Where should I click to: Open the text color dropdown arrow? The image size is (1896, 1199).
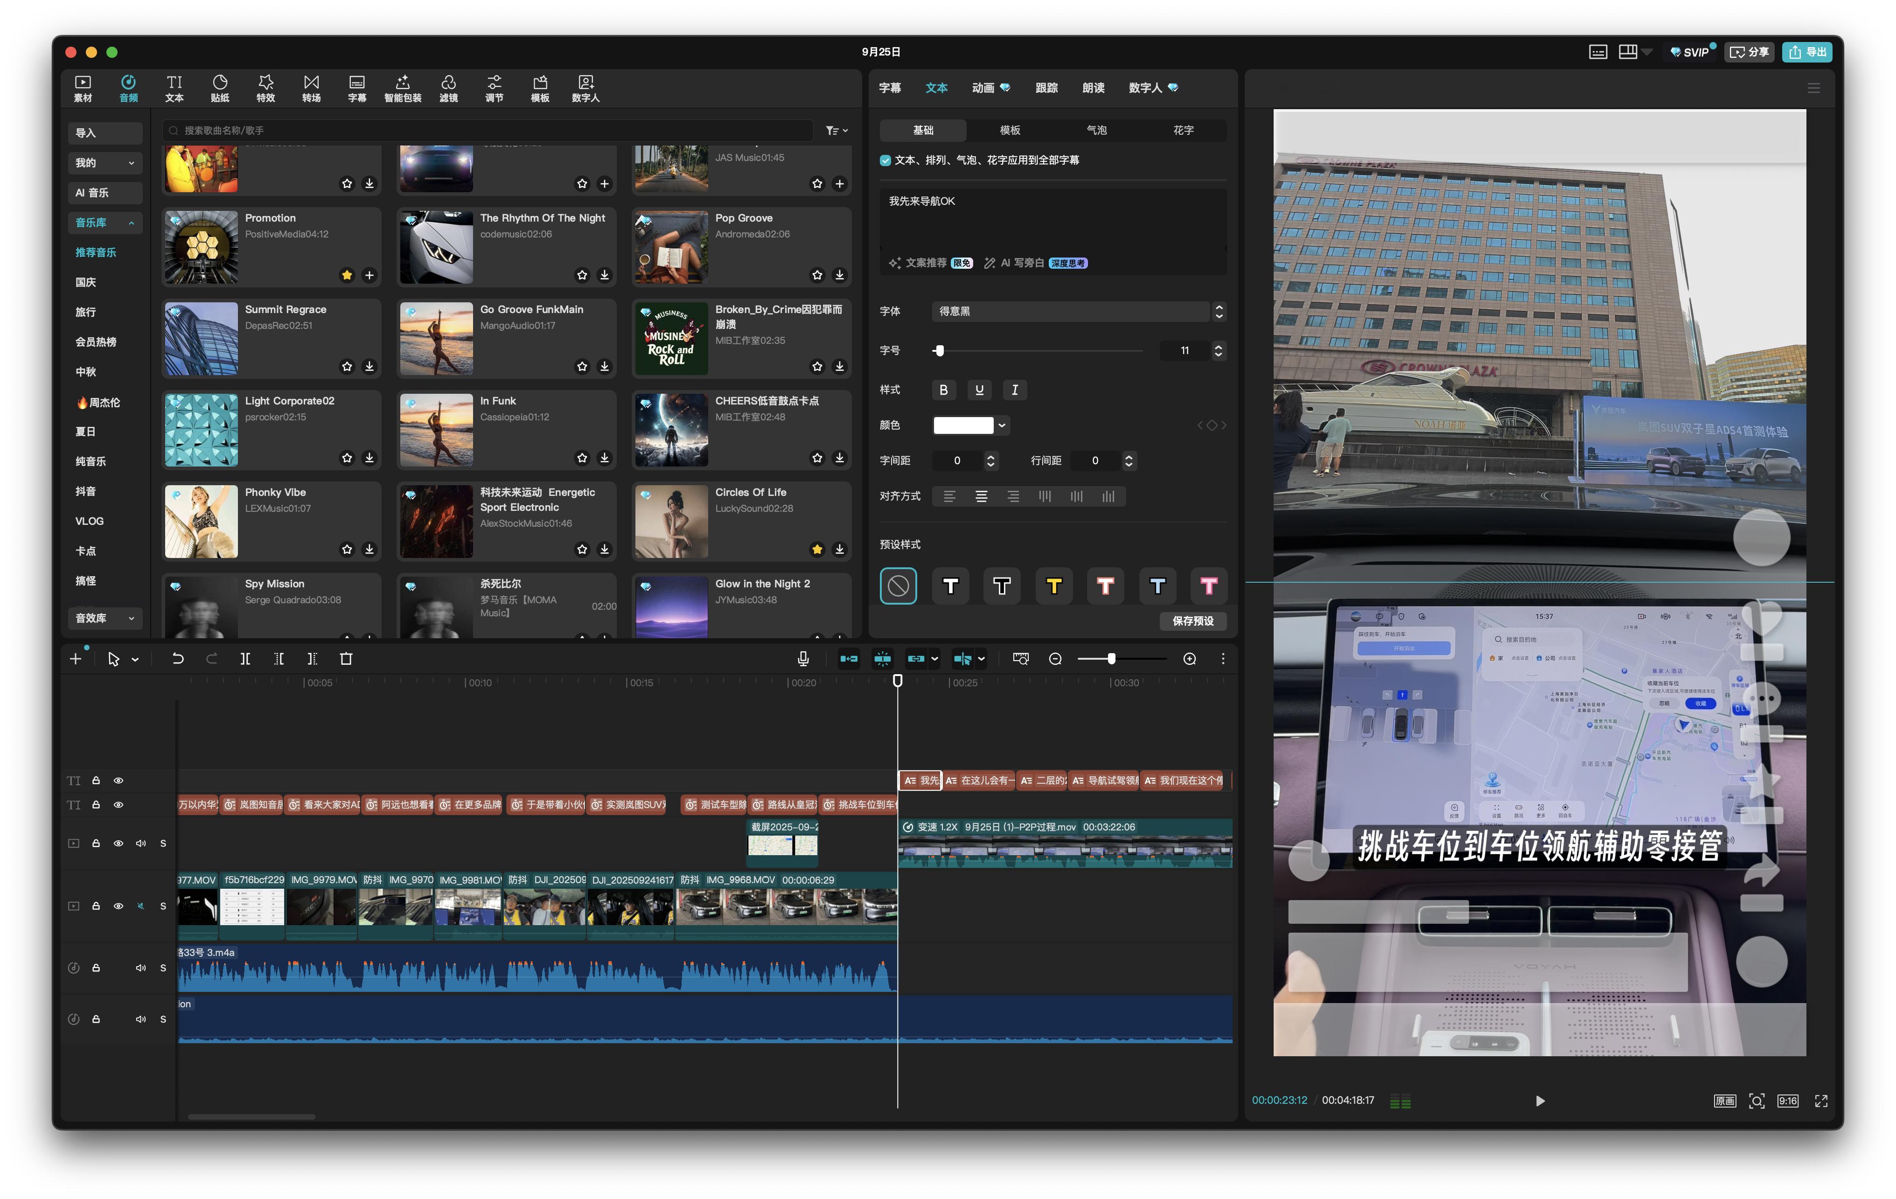[1002, 425]
